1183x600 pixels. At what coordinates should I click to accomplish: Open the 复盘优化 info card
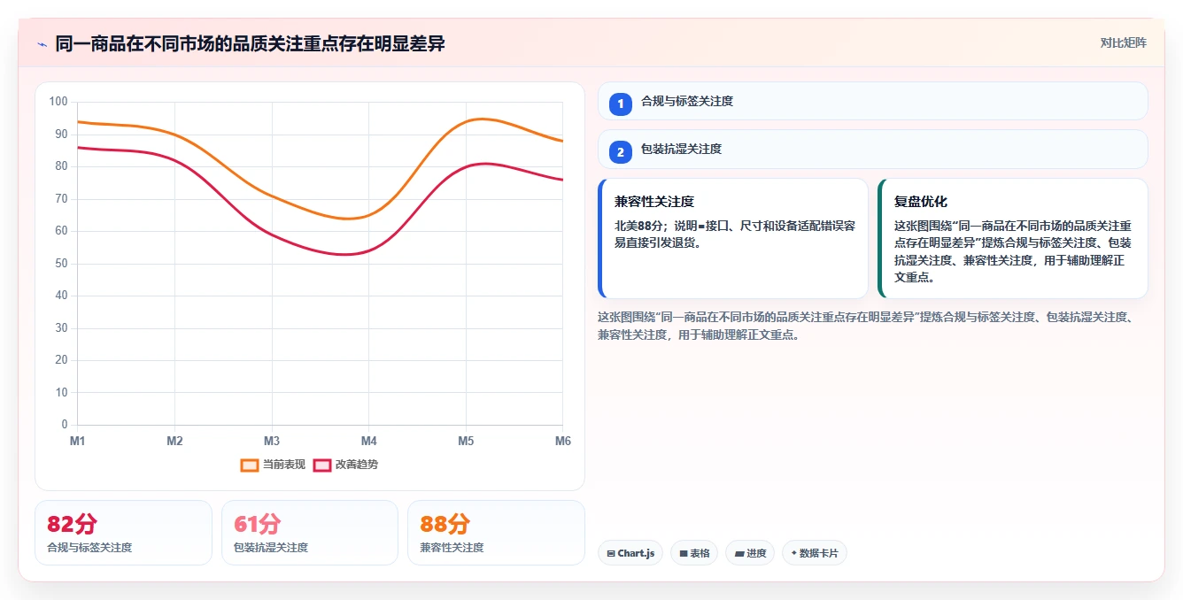(x=1013, y=238)
